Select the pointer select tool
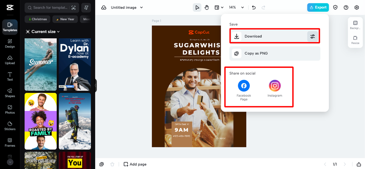Screen dimensions: 365x169 click(x=197, y=7)
